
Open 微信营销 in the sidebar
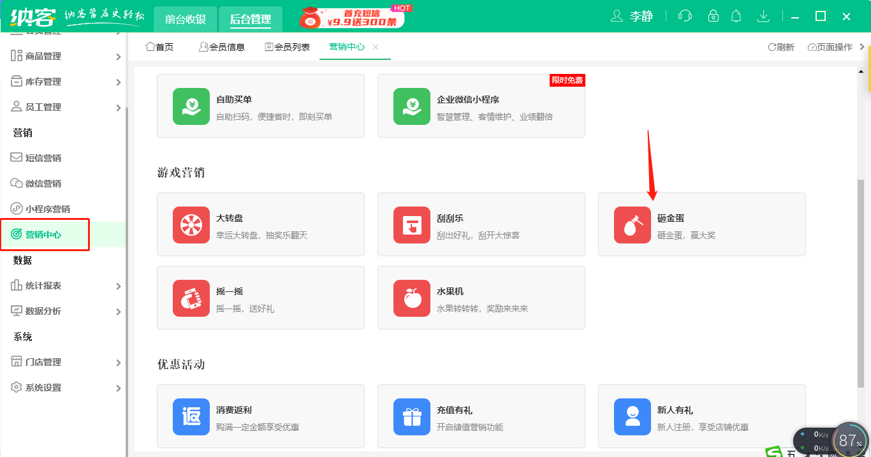click(x=43, y=184)
